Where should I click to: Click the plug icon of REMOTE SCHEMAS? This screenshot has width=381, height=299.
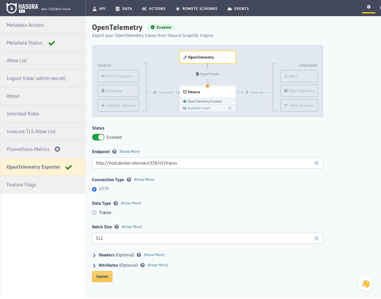(178, 9)
